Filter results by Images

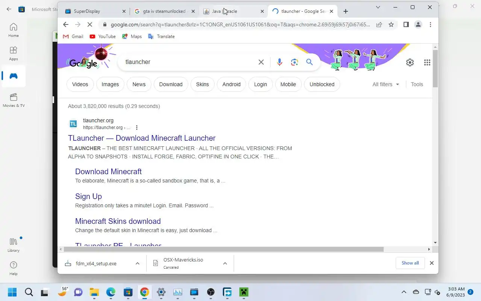point(110,84)
